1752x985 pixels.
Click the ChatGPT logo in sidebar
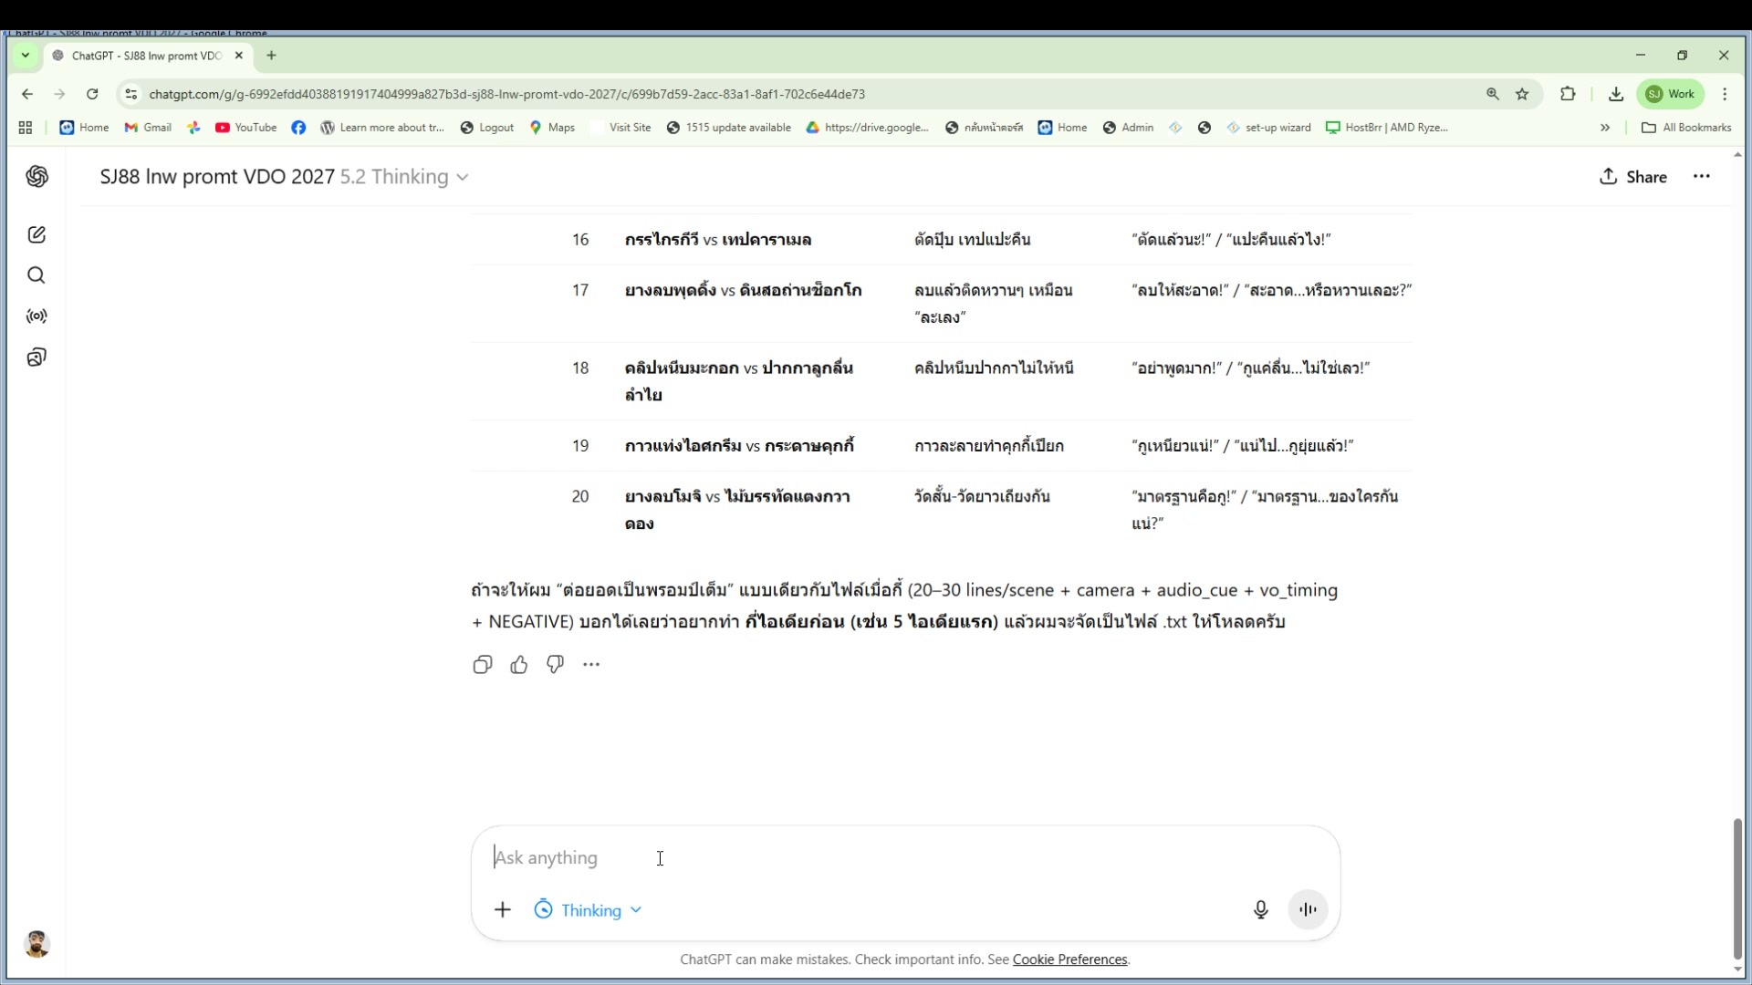(x=36, y=176)
